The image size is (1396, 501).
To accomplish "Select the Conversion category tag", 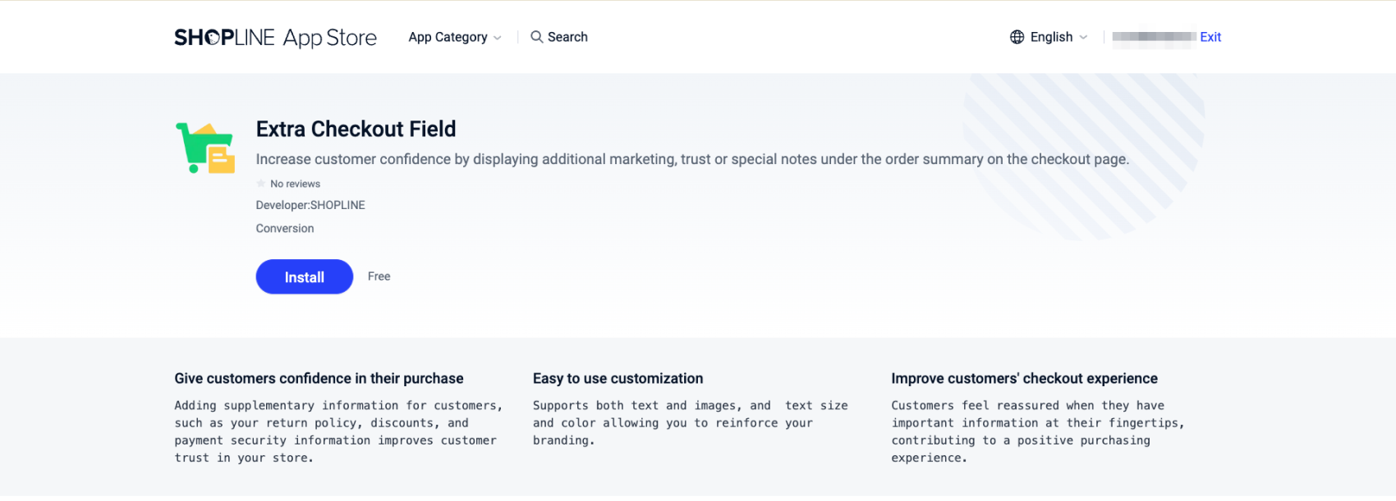I will [285, 229].
